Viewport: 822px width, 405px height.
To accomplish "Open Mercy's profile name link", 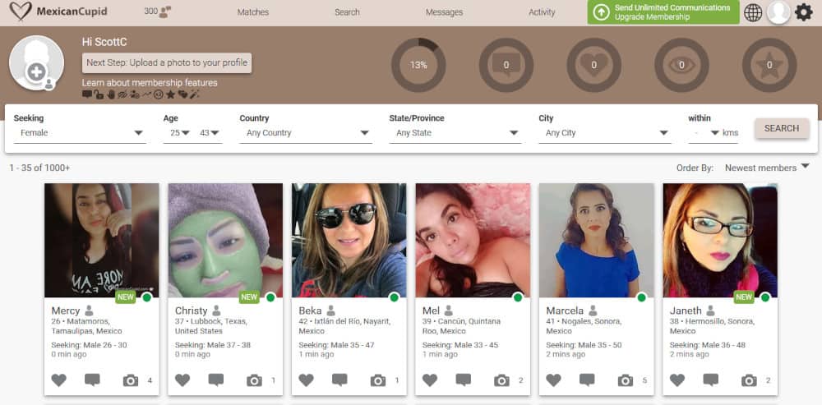I will tap(66, 311).
